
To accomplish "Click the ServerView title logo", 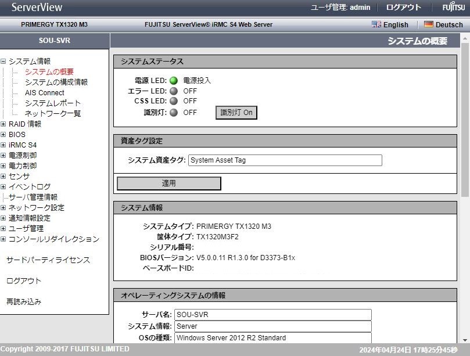I will pyautogui.click(x=37, y=7).
